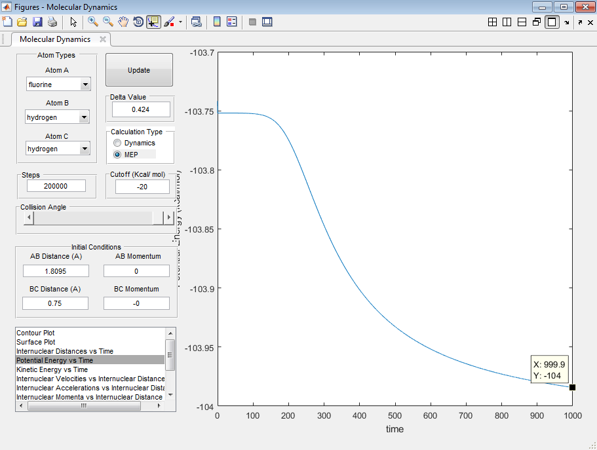Select the Dynamics calculation type

tap(117, 143)
